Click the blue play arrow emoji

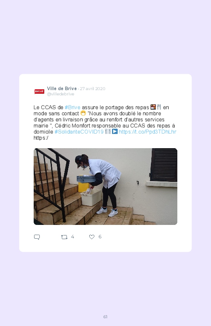(x=115, y=132)
